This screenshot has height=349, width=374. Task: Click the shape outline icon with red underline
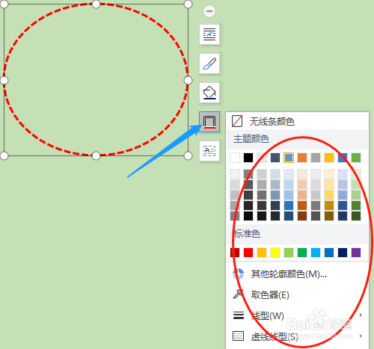[x=209, y=122]
